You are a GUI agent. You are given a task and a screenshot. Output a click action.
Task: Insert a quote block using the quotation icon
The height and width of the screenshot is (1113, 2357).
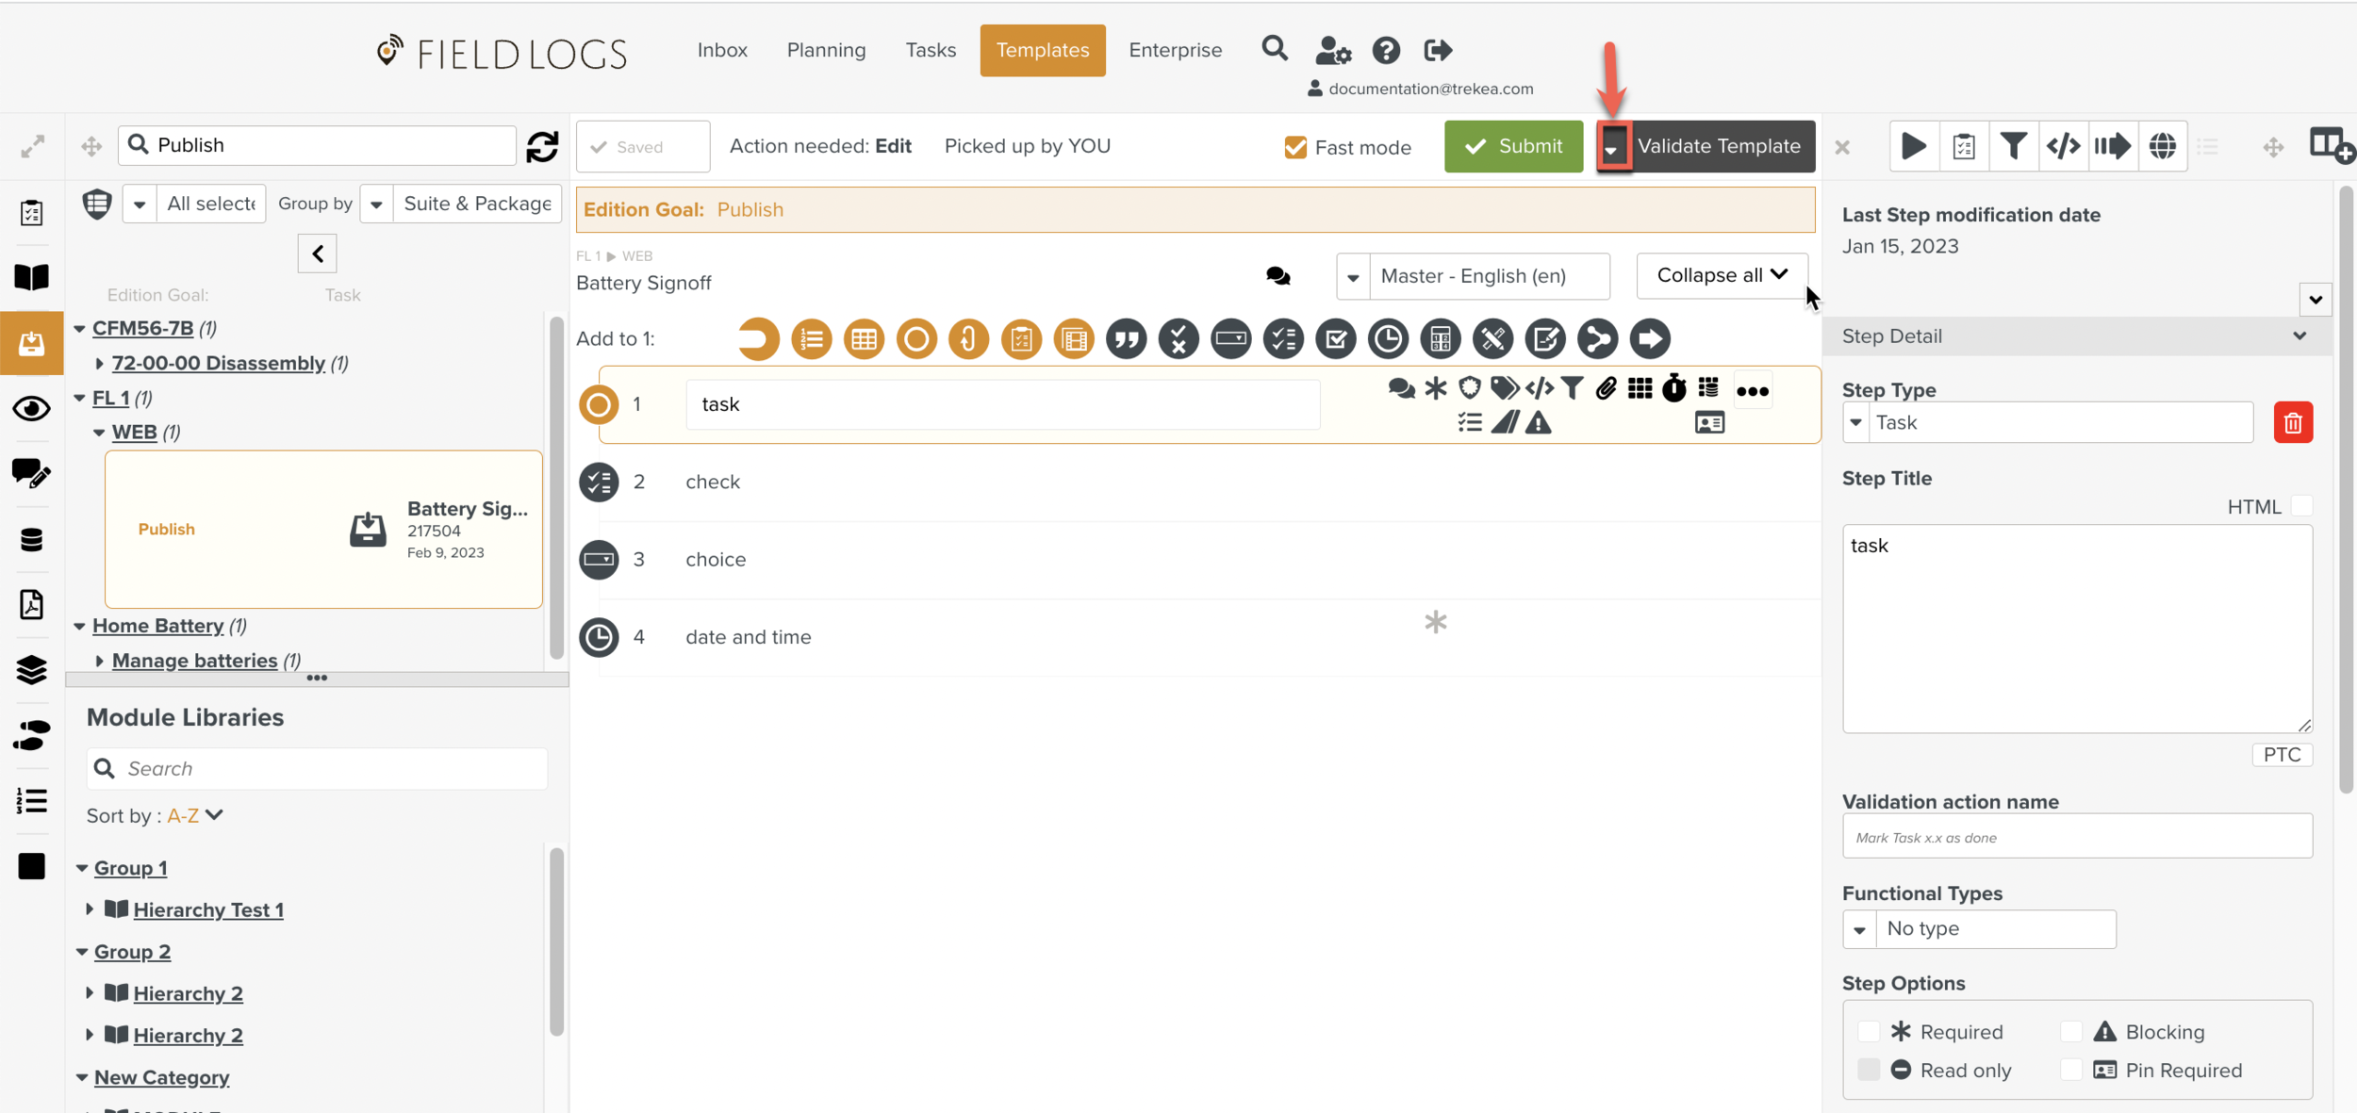click(x=1126, y=338)
